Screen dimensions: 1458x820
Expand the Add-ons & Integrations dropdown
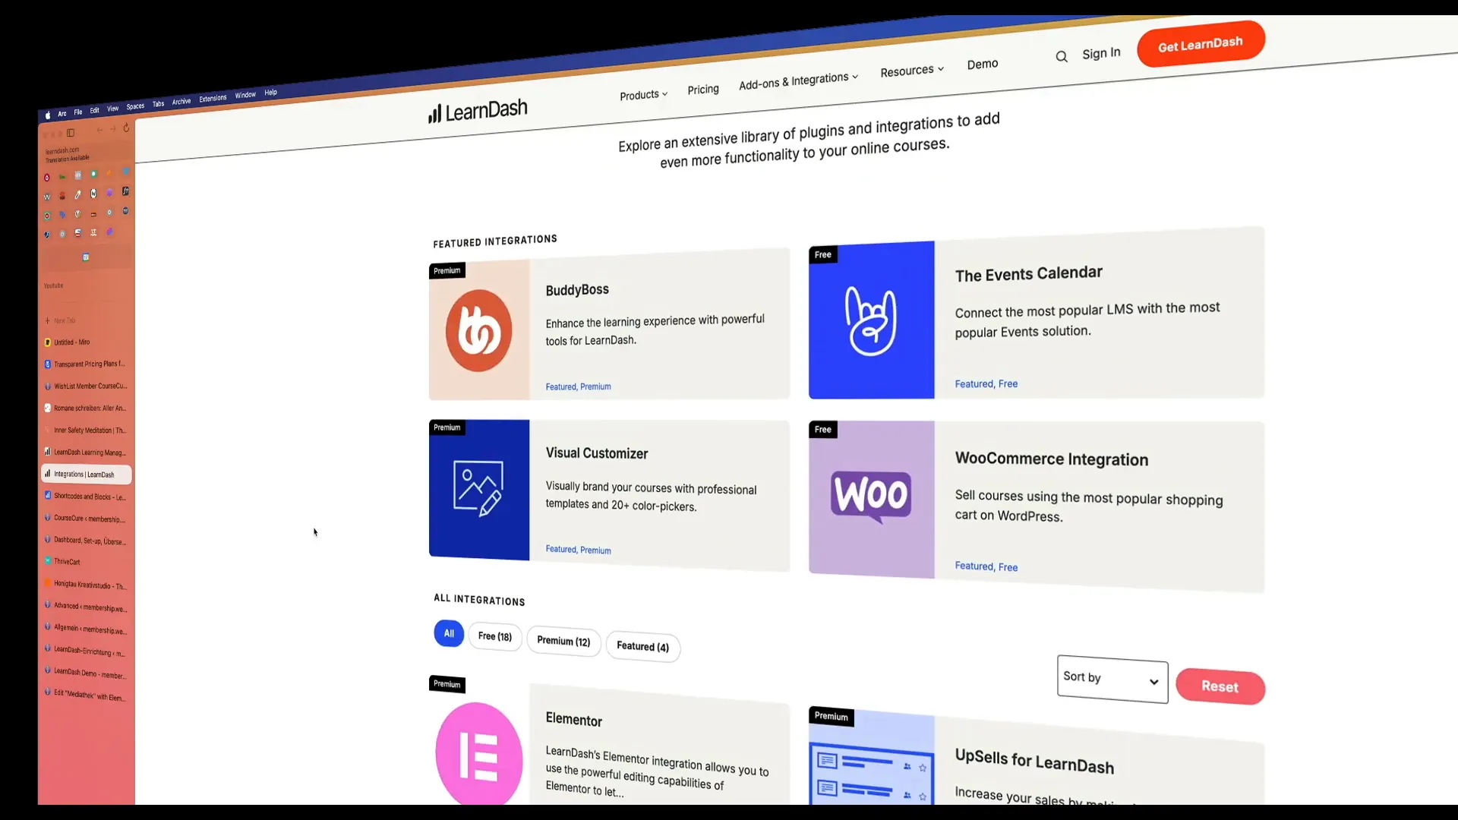point(798,80)
